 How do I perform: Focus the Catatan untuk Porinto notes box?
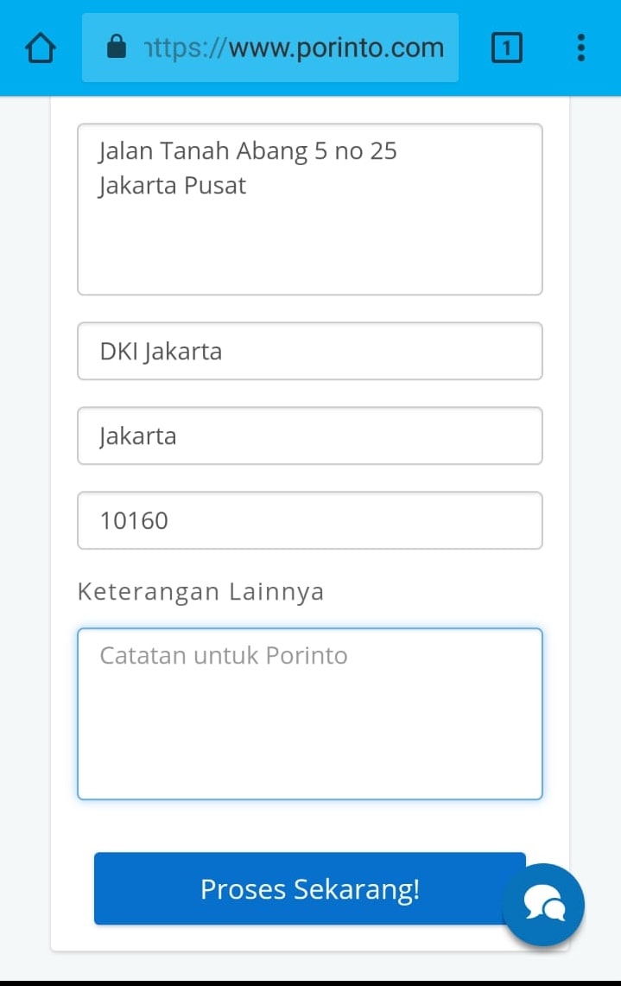[310, 714]
